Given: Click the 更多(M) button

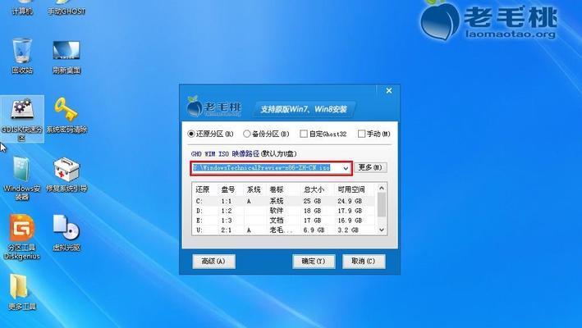Looking at the screenshot, I should coord(370,167).
